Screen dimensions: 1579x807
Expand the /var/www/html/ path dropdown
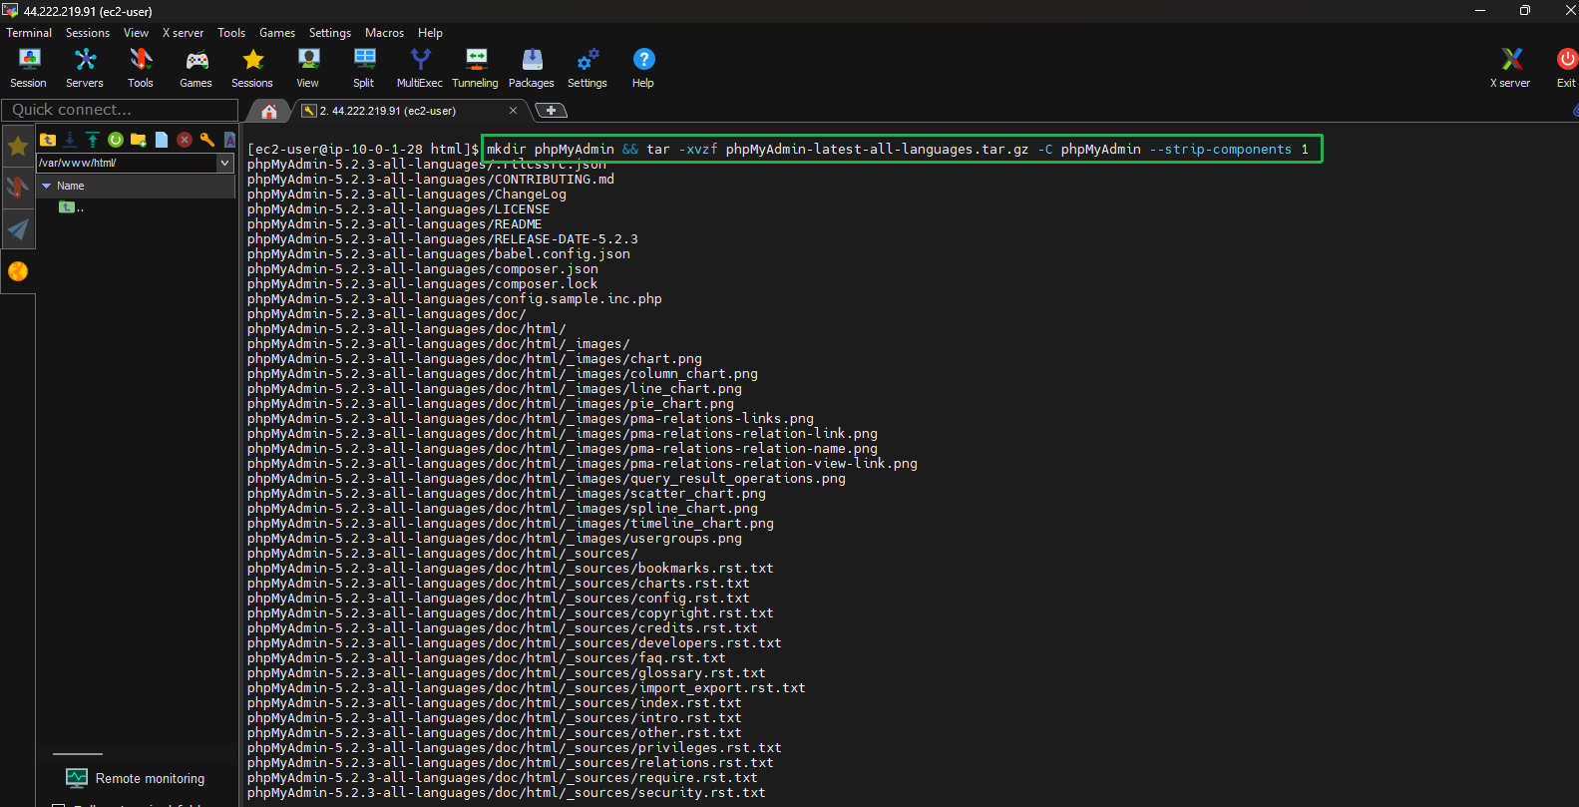tap(224, 163)
